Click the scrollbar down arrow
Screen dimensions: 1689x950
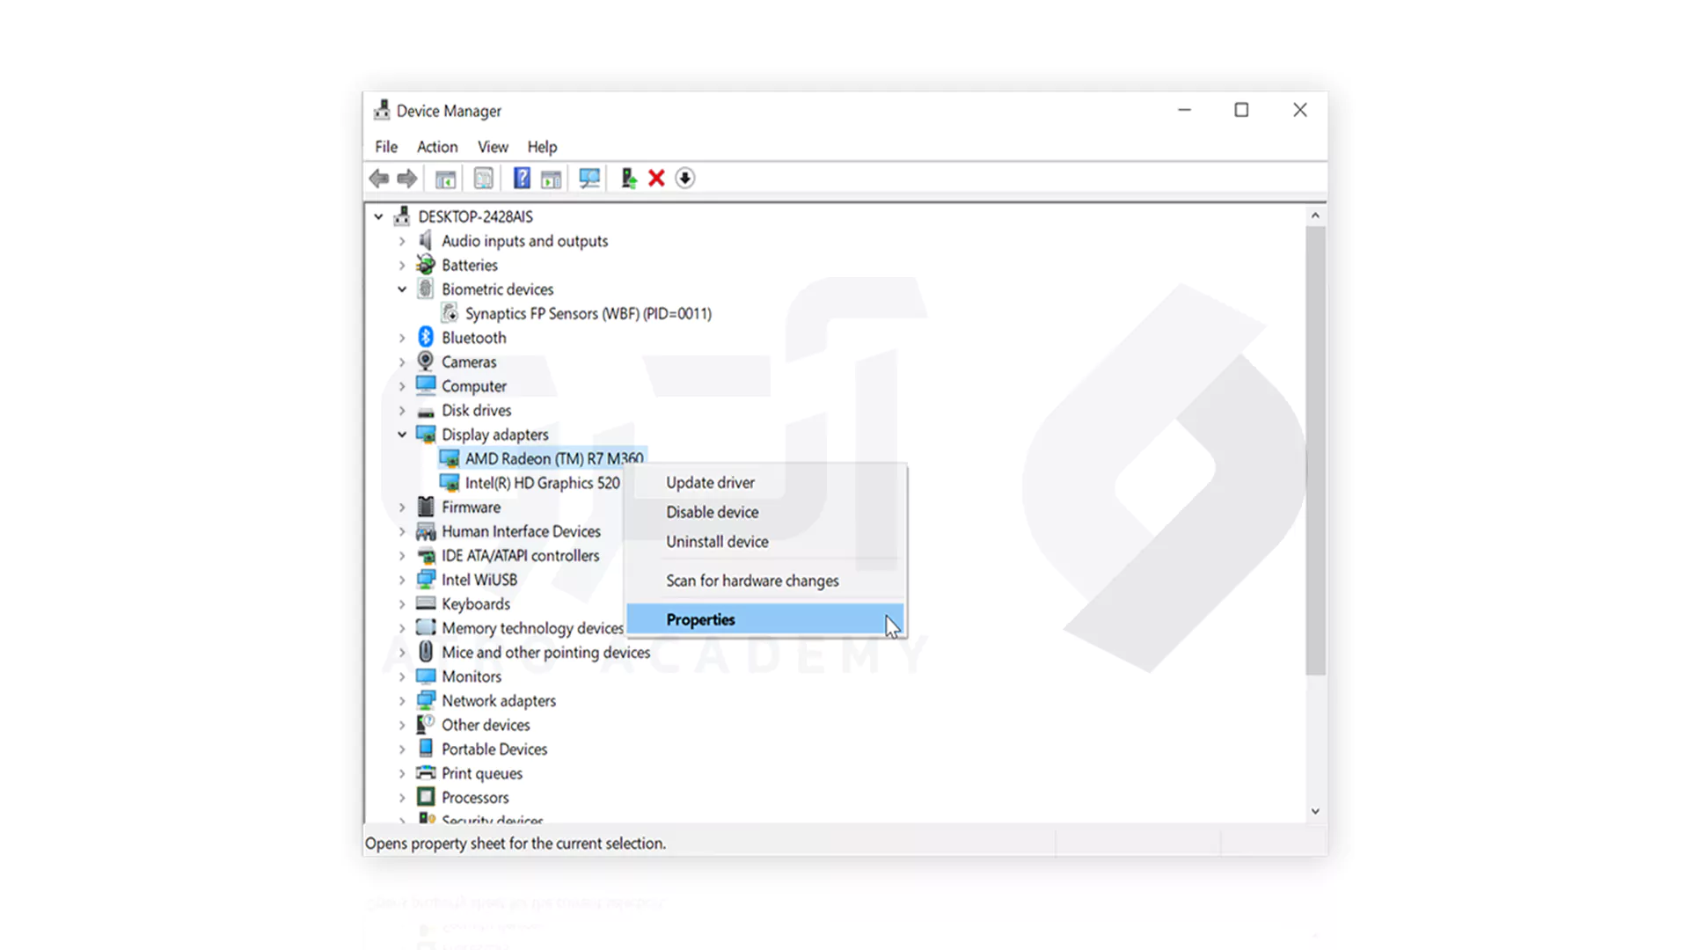[1315, 811]
